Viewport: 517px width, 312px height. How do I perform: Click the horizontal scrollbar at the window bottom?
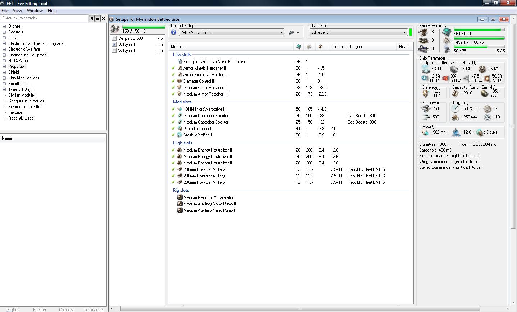pos(300,308)
